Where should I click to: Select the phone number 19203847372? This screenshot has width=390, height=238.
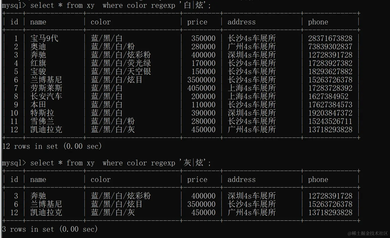330,113
